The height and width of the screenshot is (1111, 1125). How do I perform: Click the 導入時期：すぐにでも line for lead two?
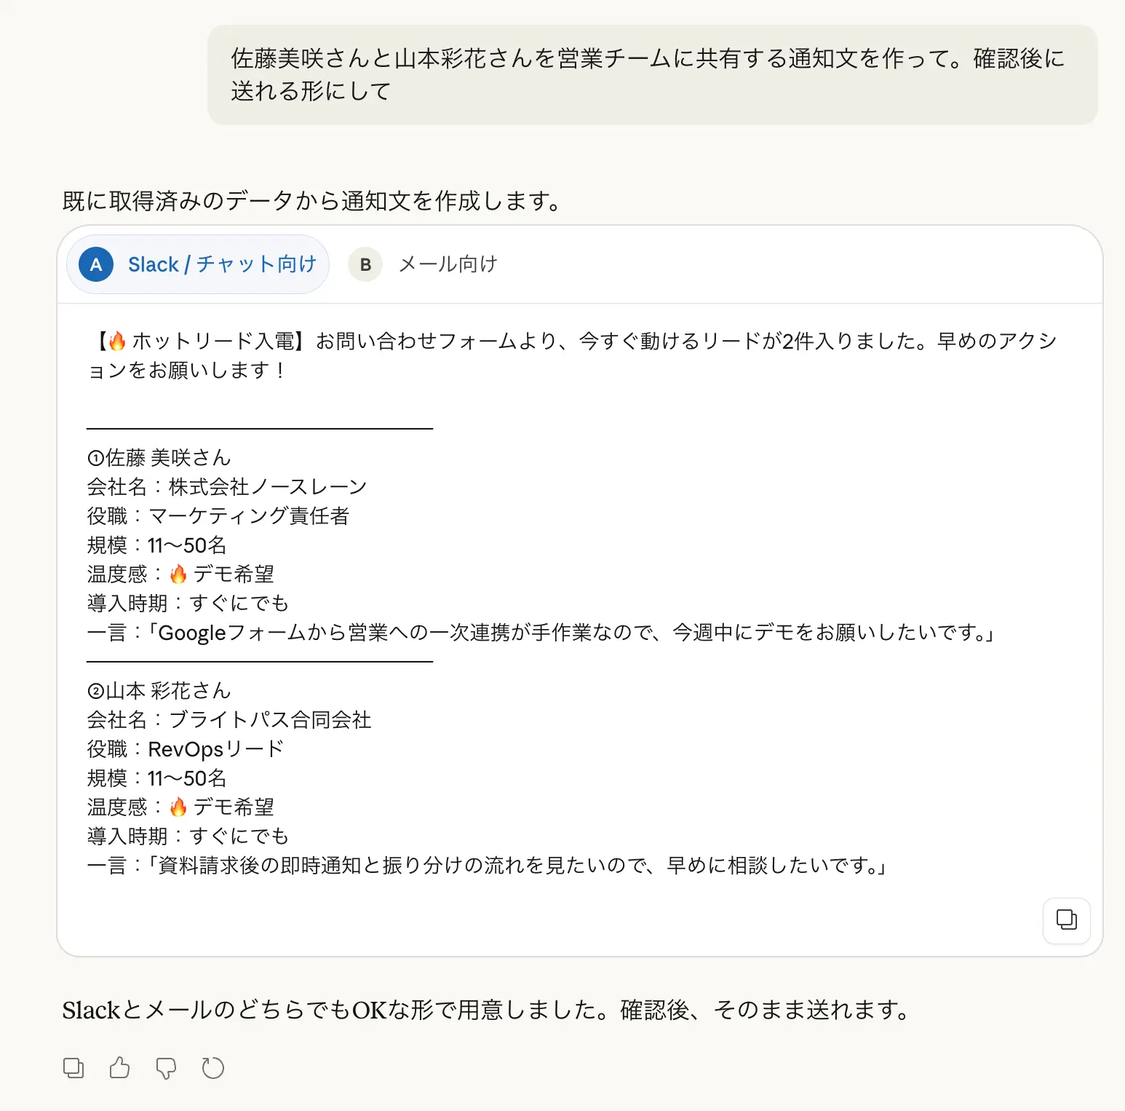[x=187, y=836]
